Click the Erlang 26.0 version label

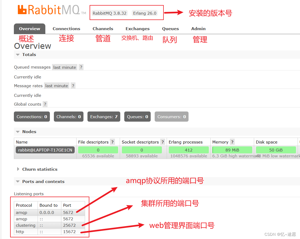pos(145,13)
